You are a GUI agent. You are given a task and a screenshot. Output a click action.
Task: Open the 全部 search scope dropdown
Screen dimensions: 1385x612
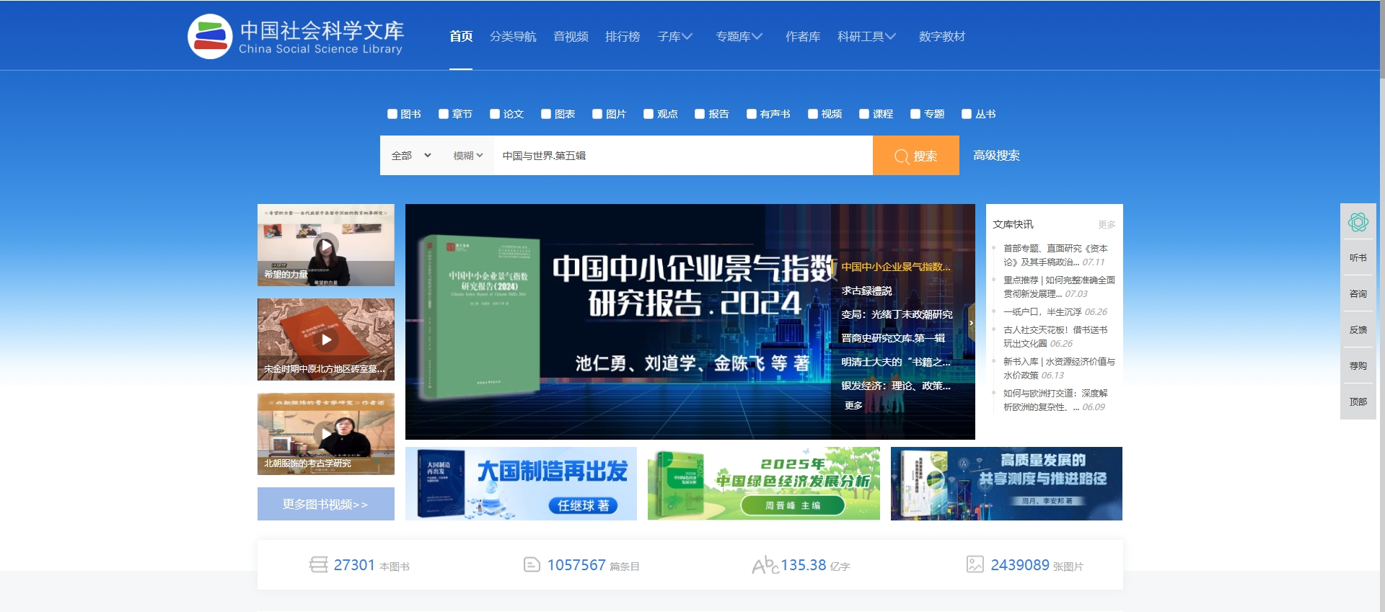click(410, 156)
